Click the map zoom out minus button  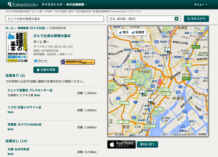pyautogui.click(x=112, y=72)
